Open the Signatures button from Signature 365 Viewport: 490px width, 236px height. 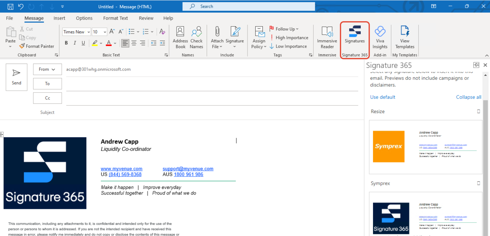point(355,35)
